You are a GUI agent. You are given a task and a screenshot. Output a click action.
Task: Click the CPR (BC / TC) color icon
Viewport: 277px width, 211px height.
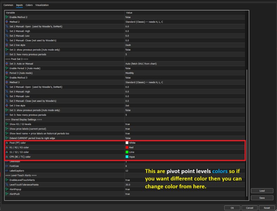point(7,156)
